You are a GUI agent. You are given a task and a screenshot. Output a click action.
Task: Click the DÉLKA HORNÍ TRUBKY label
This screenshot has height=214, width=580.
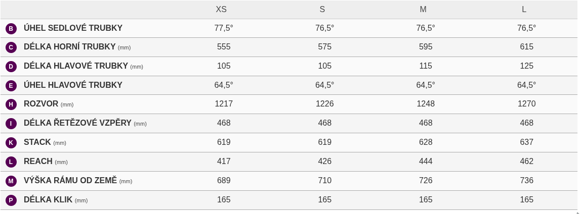(x=70, y=47)
